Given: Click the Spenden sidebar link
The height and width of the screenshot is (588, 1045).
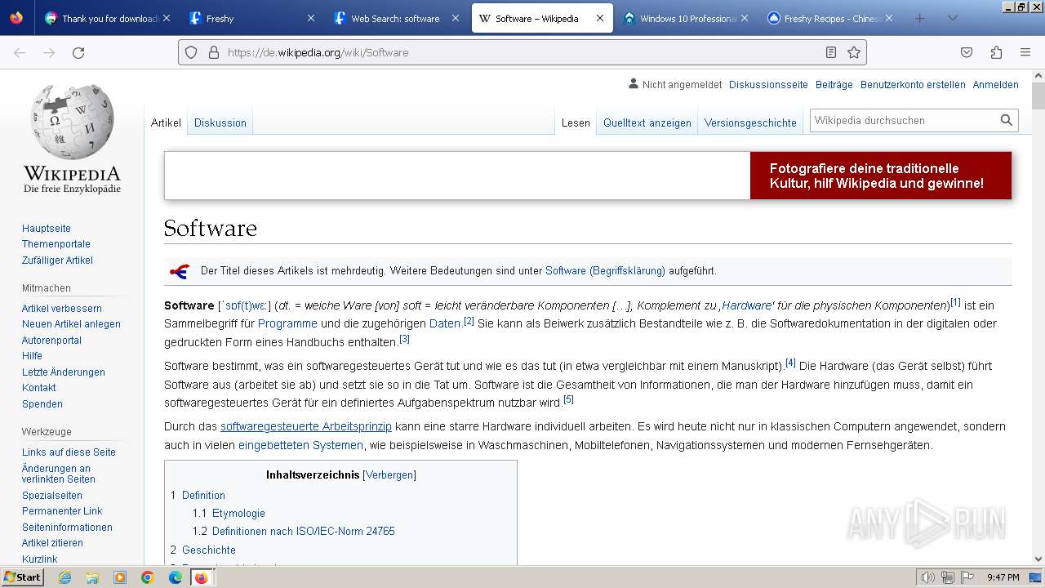Looking at the screenshot, I should 42,403.
